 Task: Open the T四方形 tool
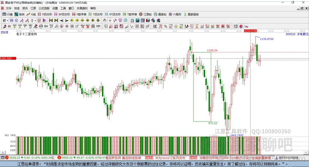coord(96,14)
